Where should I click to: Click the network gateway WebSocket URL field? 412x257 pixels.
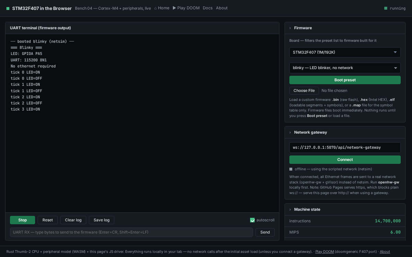[345, 148]
